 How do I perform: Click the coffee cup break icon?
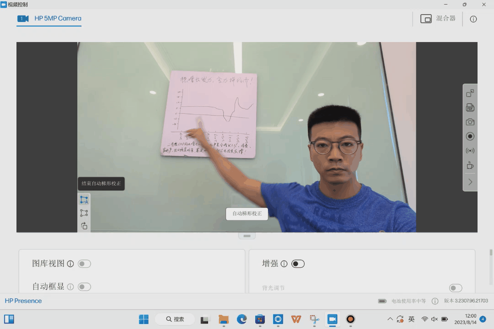[470, 165]
